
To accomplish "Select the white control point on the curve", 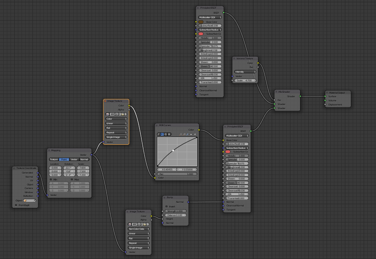I will tap(173, 151).
